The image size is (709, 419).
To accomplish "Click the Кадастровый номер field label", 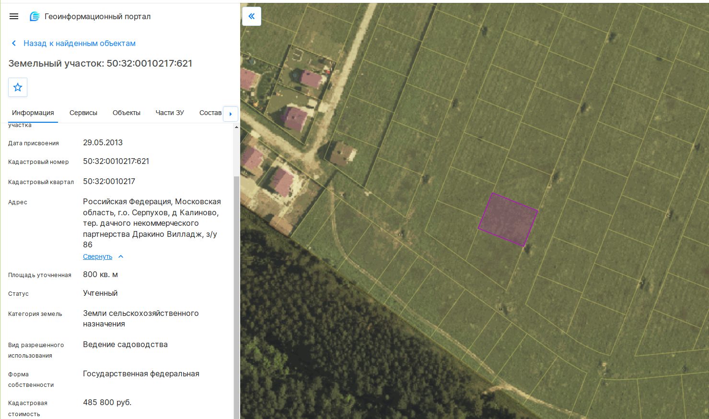I will 38,162.
